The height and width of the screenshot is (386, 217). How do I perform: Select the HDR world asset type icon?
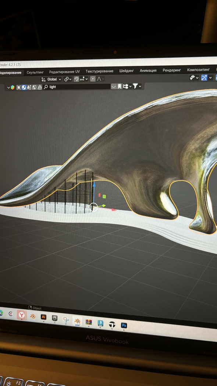34,87
